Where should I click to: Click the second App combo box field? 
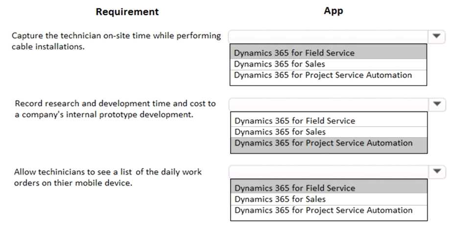pyautogui.click(x=328, y=104)
